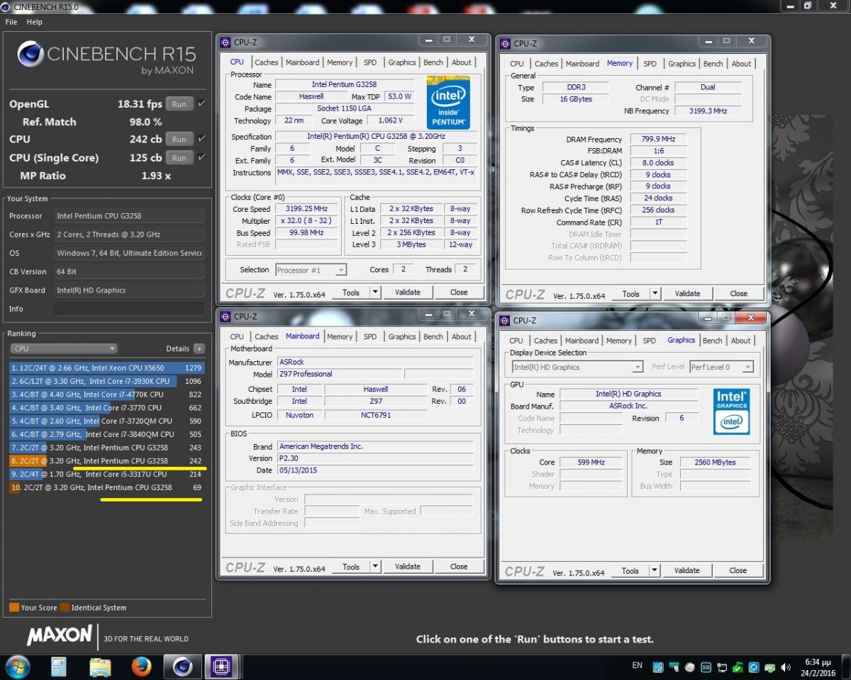This screenshot has width=851, height=680.
Task: Open the Processor #1 selection dropdown
Action: 311,270
